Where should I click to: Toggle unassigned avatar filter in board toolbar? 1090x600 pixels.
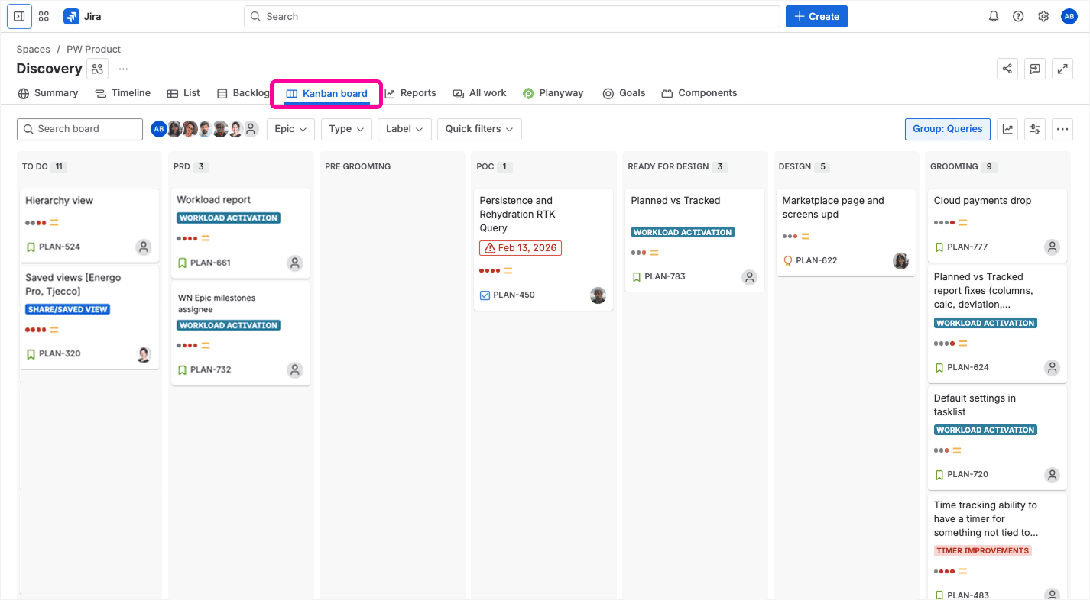point(251,129)
